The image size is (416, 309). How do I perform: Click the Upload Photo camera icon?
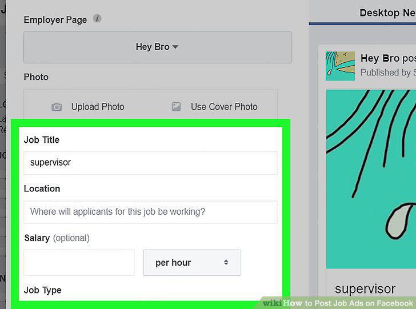pyautogui.click(x=57, y=107)
